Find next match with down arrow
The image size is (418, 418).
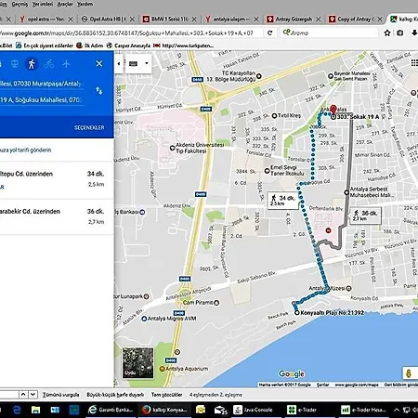click(33, 395)
